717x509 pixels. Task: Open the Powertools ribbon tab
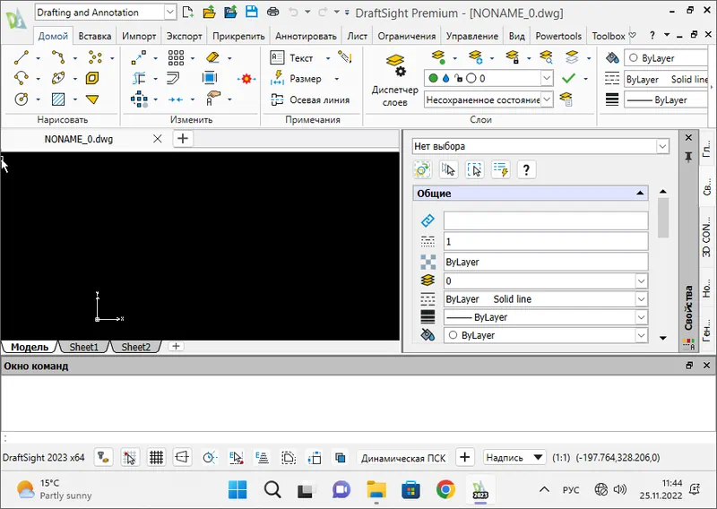point(558,36)
